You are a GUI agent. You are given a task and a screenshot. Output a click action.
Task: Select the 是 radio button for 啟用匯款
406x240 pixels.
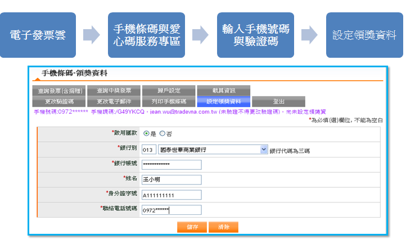tap(146, 133)
